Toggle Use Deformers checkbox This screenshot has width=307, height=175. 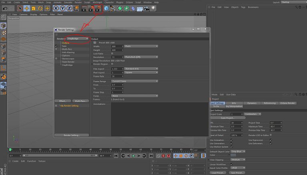pos(271,143)
